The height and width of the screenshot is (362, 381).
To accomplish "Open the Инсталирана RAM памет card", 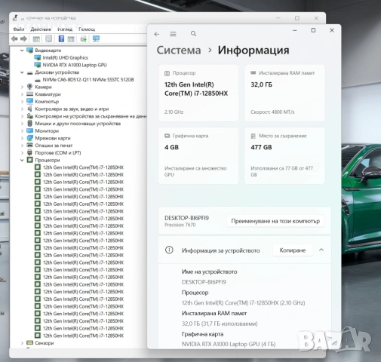I will pyautogui.click(x=284, y=93).
